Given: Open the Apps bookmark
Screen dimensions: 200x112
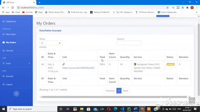Looking at the screenshot, I should pyautogui.click(x=6, y=12).
